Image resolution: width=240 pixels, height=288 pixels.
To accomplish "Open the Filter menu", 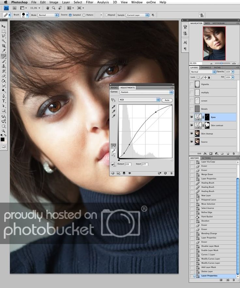I will pos(90,2).
